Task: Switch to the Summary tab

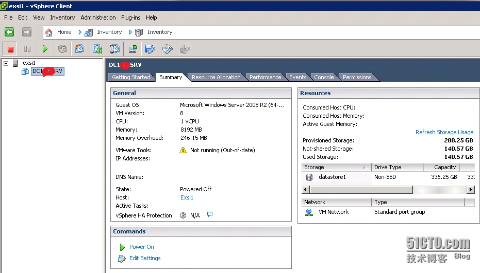Action: point(171,77)
